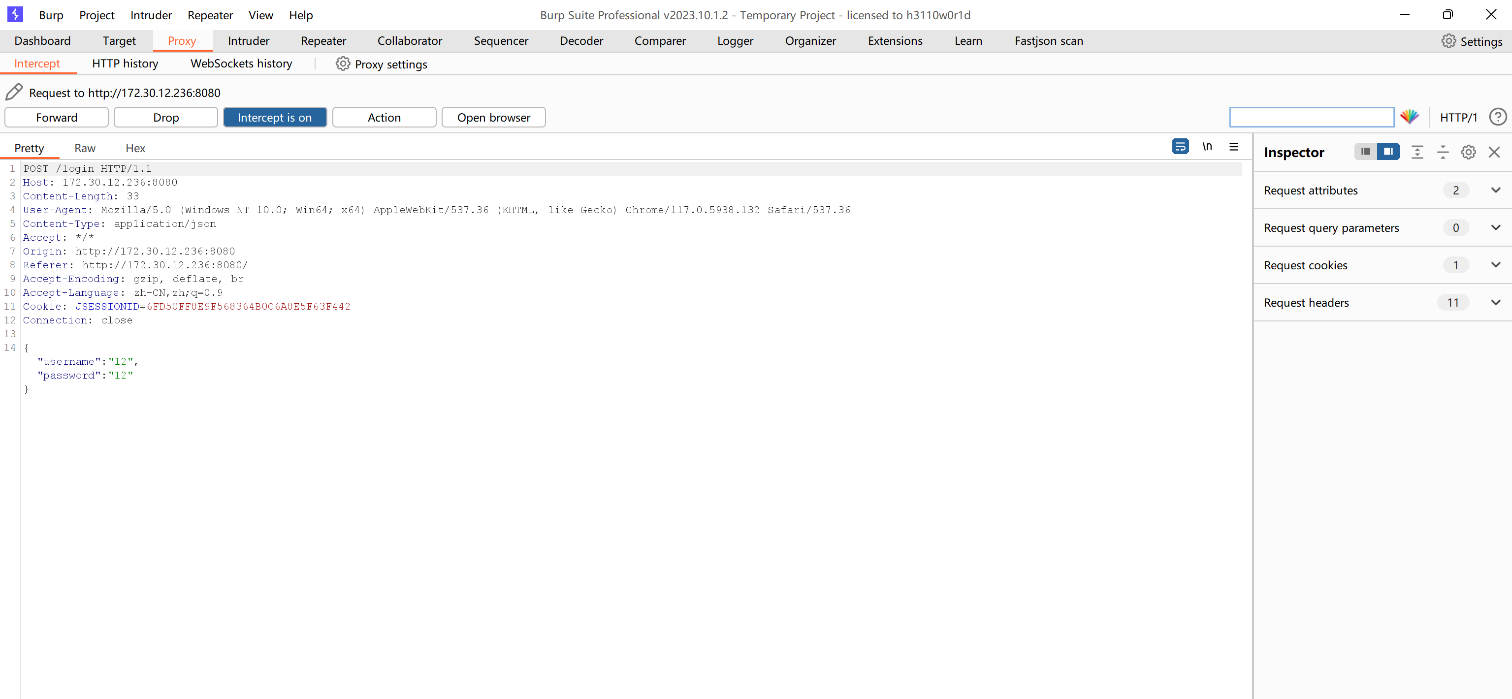Toggle line wrap icon in editor

click(x=1180, y=147)
